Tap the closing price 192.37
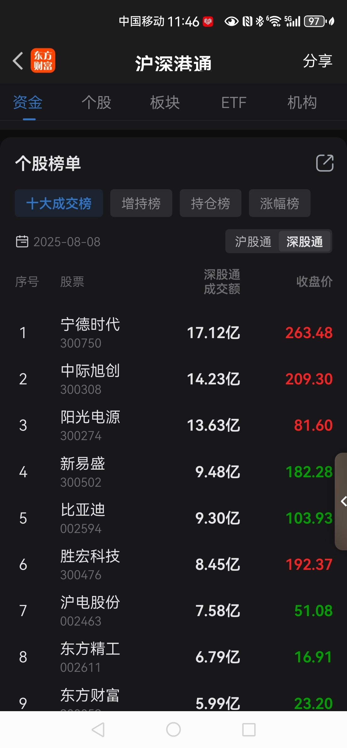This screenshot has height=748, width=347. 309,564
